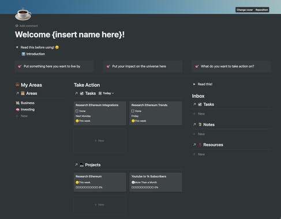Click the Areas book icon
Image resolution: width=281 pixels, height=219 pixels.
point(23,93)
